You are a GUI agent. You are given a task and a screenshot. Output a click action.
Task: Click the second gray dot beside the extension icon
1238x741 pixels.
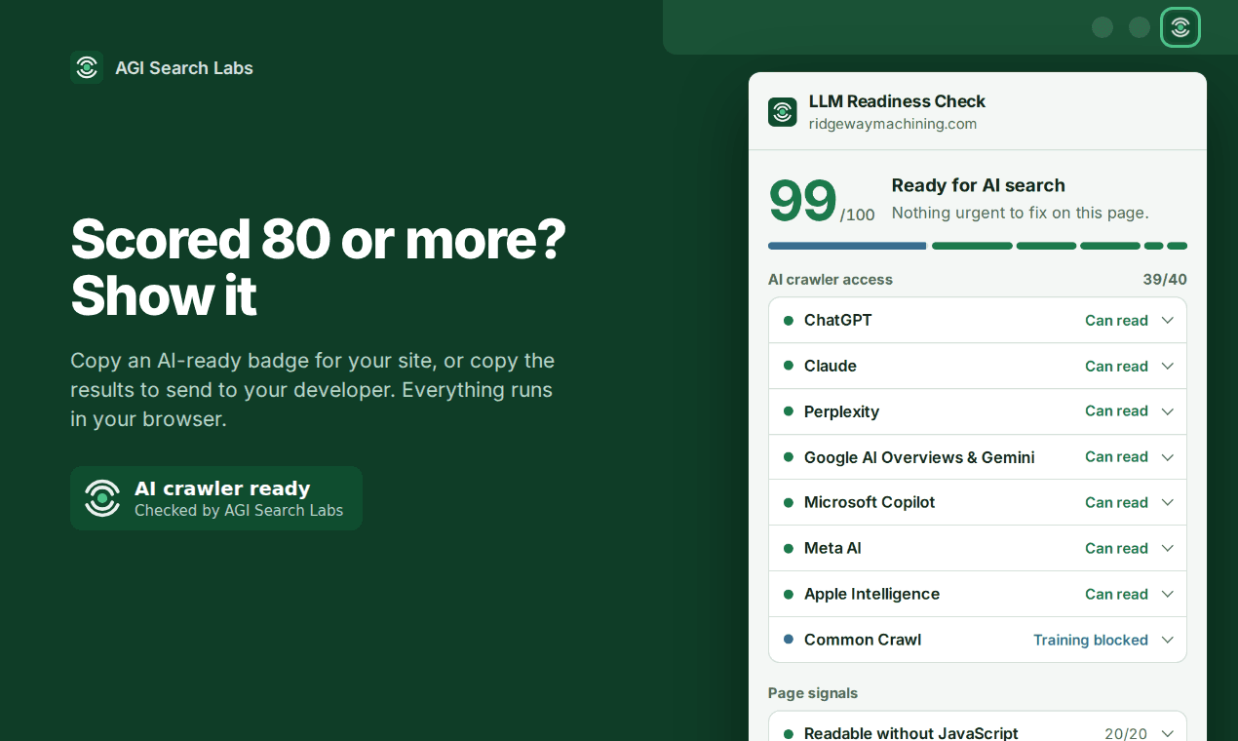click(x=1140, y=27)
